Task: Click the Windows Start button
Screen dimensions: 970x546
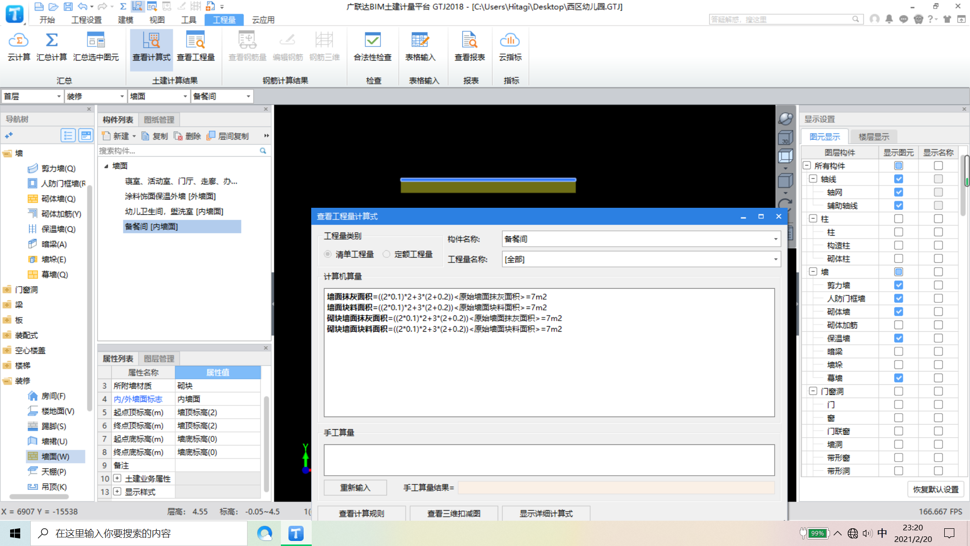Action: 15,533
